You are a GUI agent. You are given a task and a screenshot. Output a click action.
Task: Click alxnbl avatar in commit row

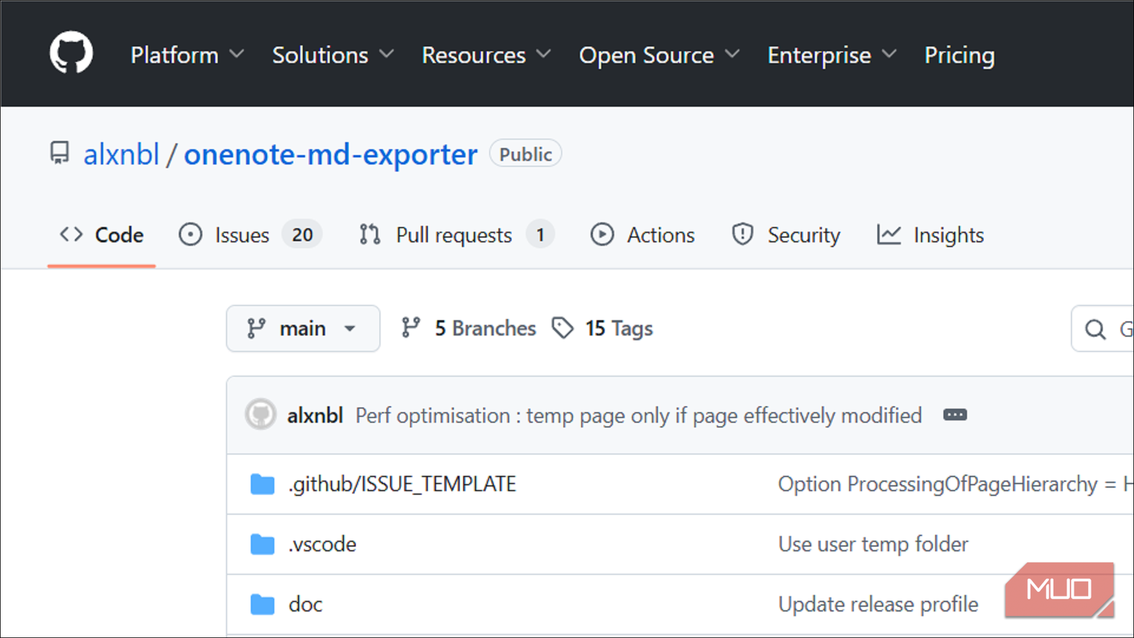pos(260,415)
